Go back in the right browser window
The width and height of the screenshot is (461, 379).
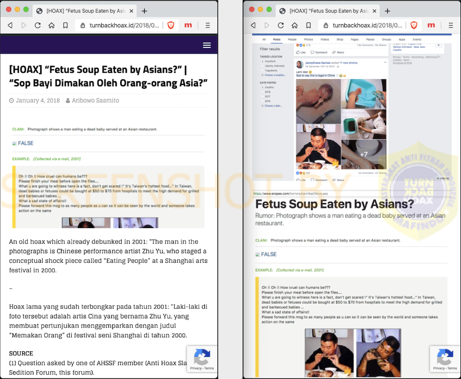(x=253, y=25)
